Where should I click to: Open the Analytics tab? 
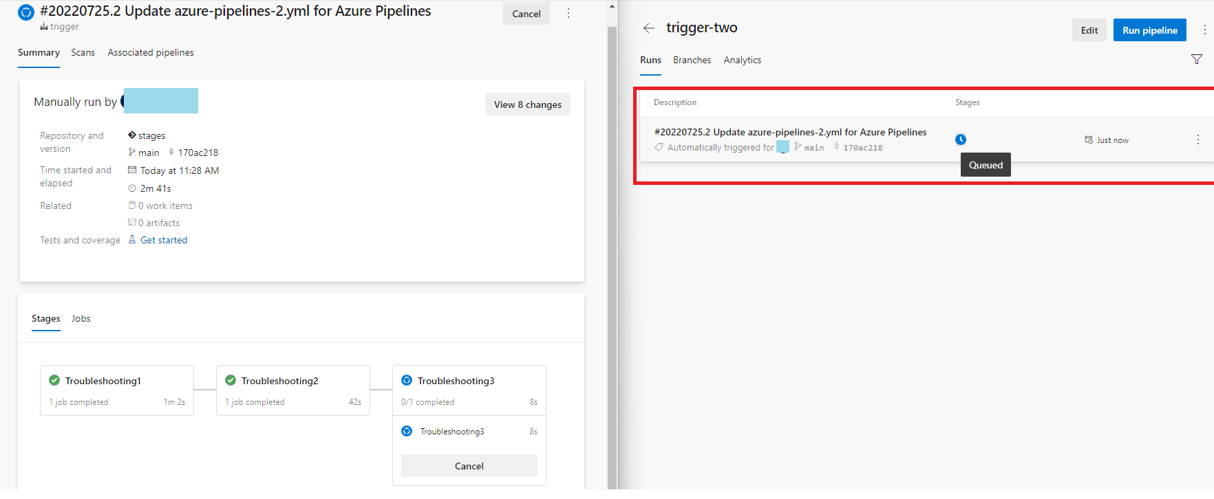click(743, 60)
